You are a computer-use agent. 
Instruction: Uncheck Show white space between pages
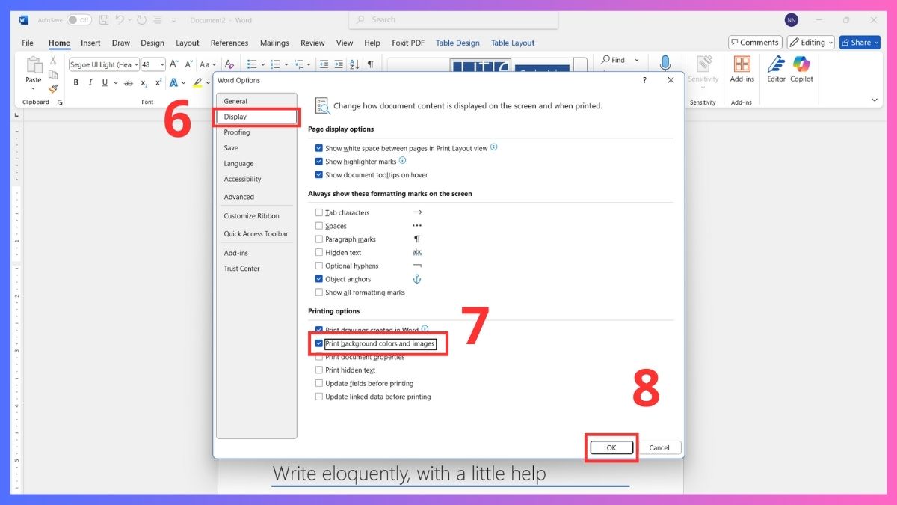pyautogui.click(x=319, y=148)
